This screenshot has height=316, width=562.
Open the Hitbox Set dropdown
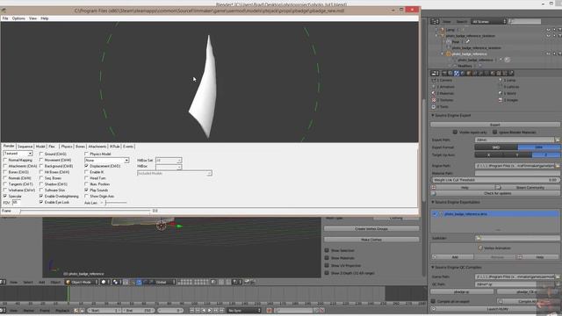tap(169, 160)
